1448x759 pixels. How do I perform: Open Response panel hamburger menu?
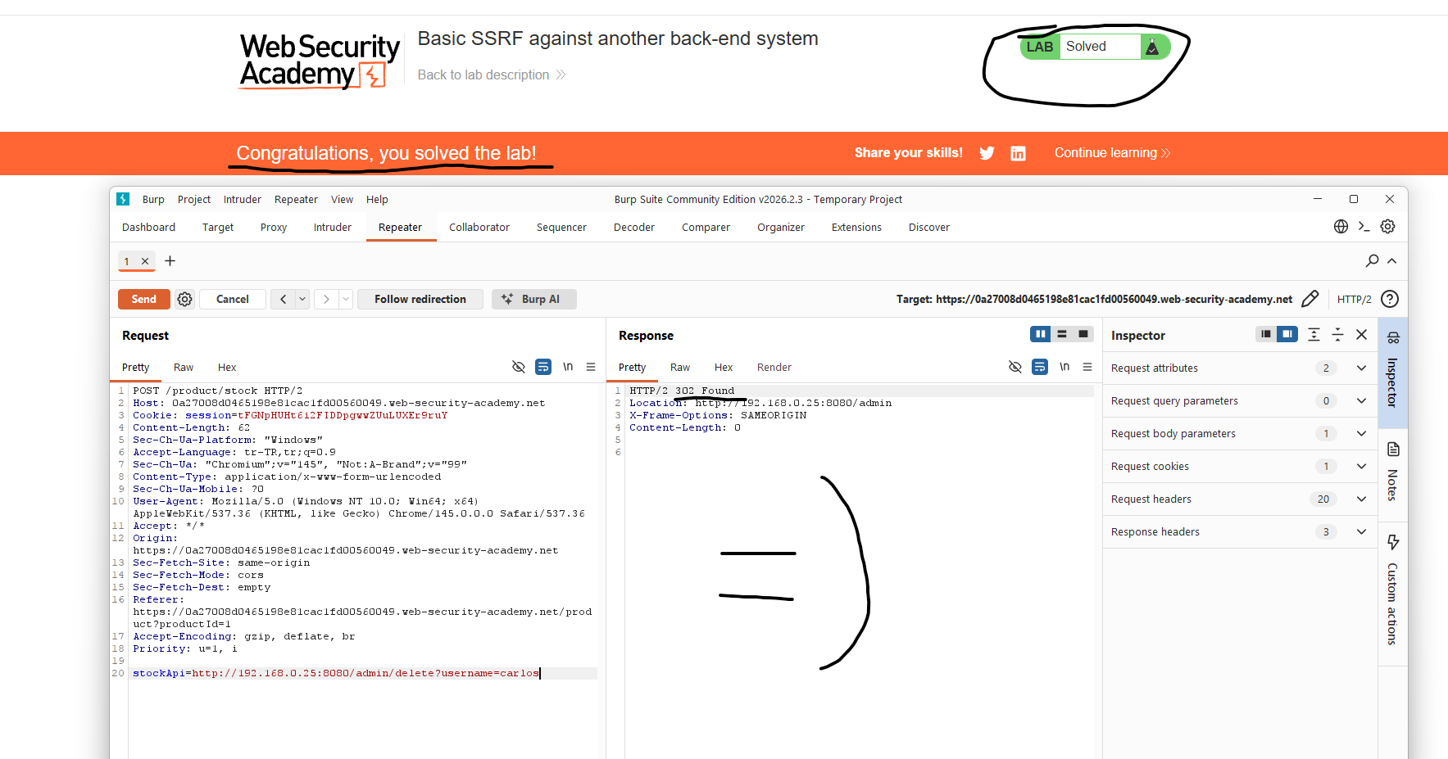(1087, 367)
